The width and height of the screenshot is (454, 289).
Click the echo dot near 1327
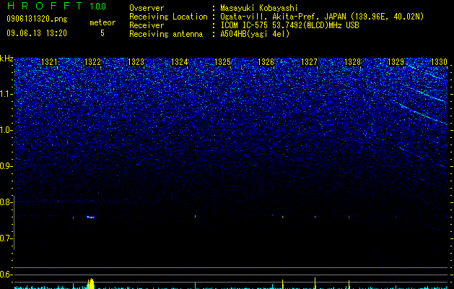pyautogui.click(x=315, y=216)
